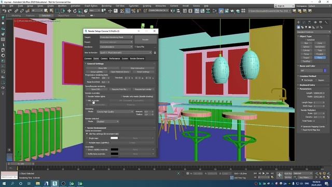Click the Show VFB button
This screenshot has width=332, height=187.
(x=103, y=68)
